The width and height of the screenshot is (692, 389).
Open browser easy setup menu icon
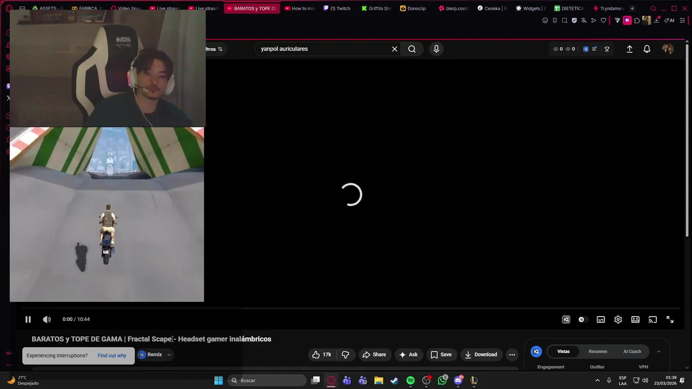tap(682, 21)
